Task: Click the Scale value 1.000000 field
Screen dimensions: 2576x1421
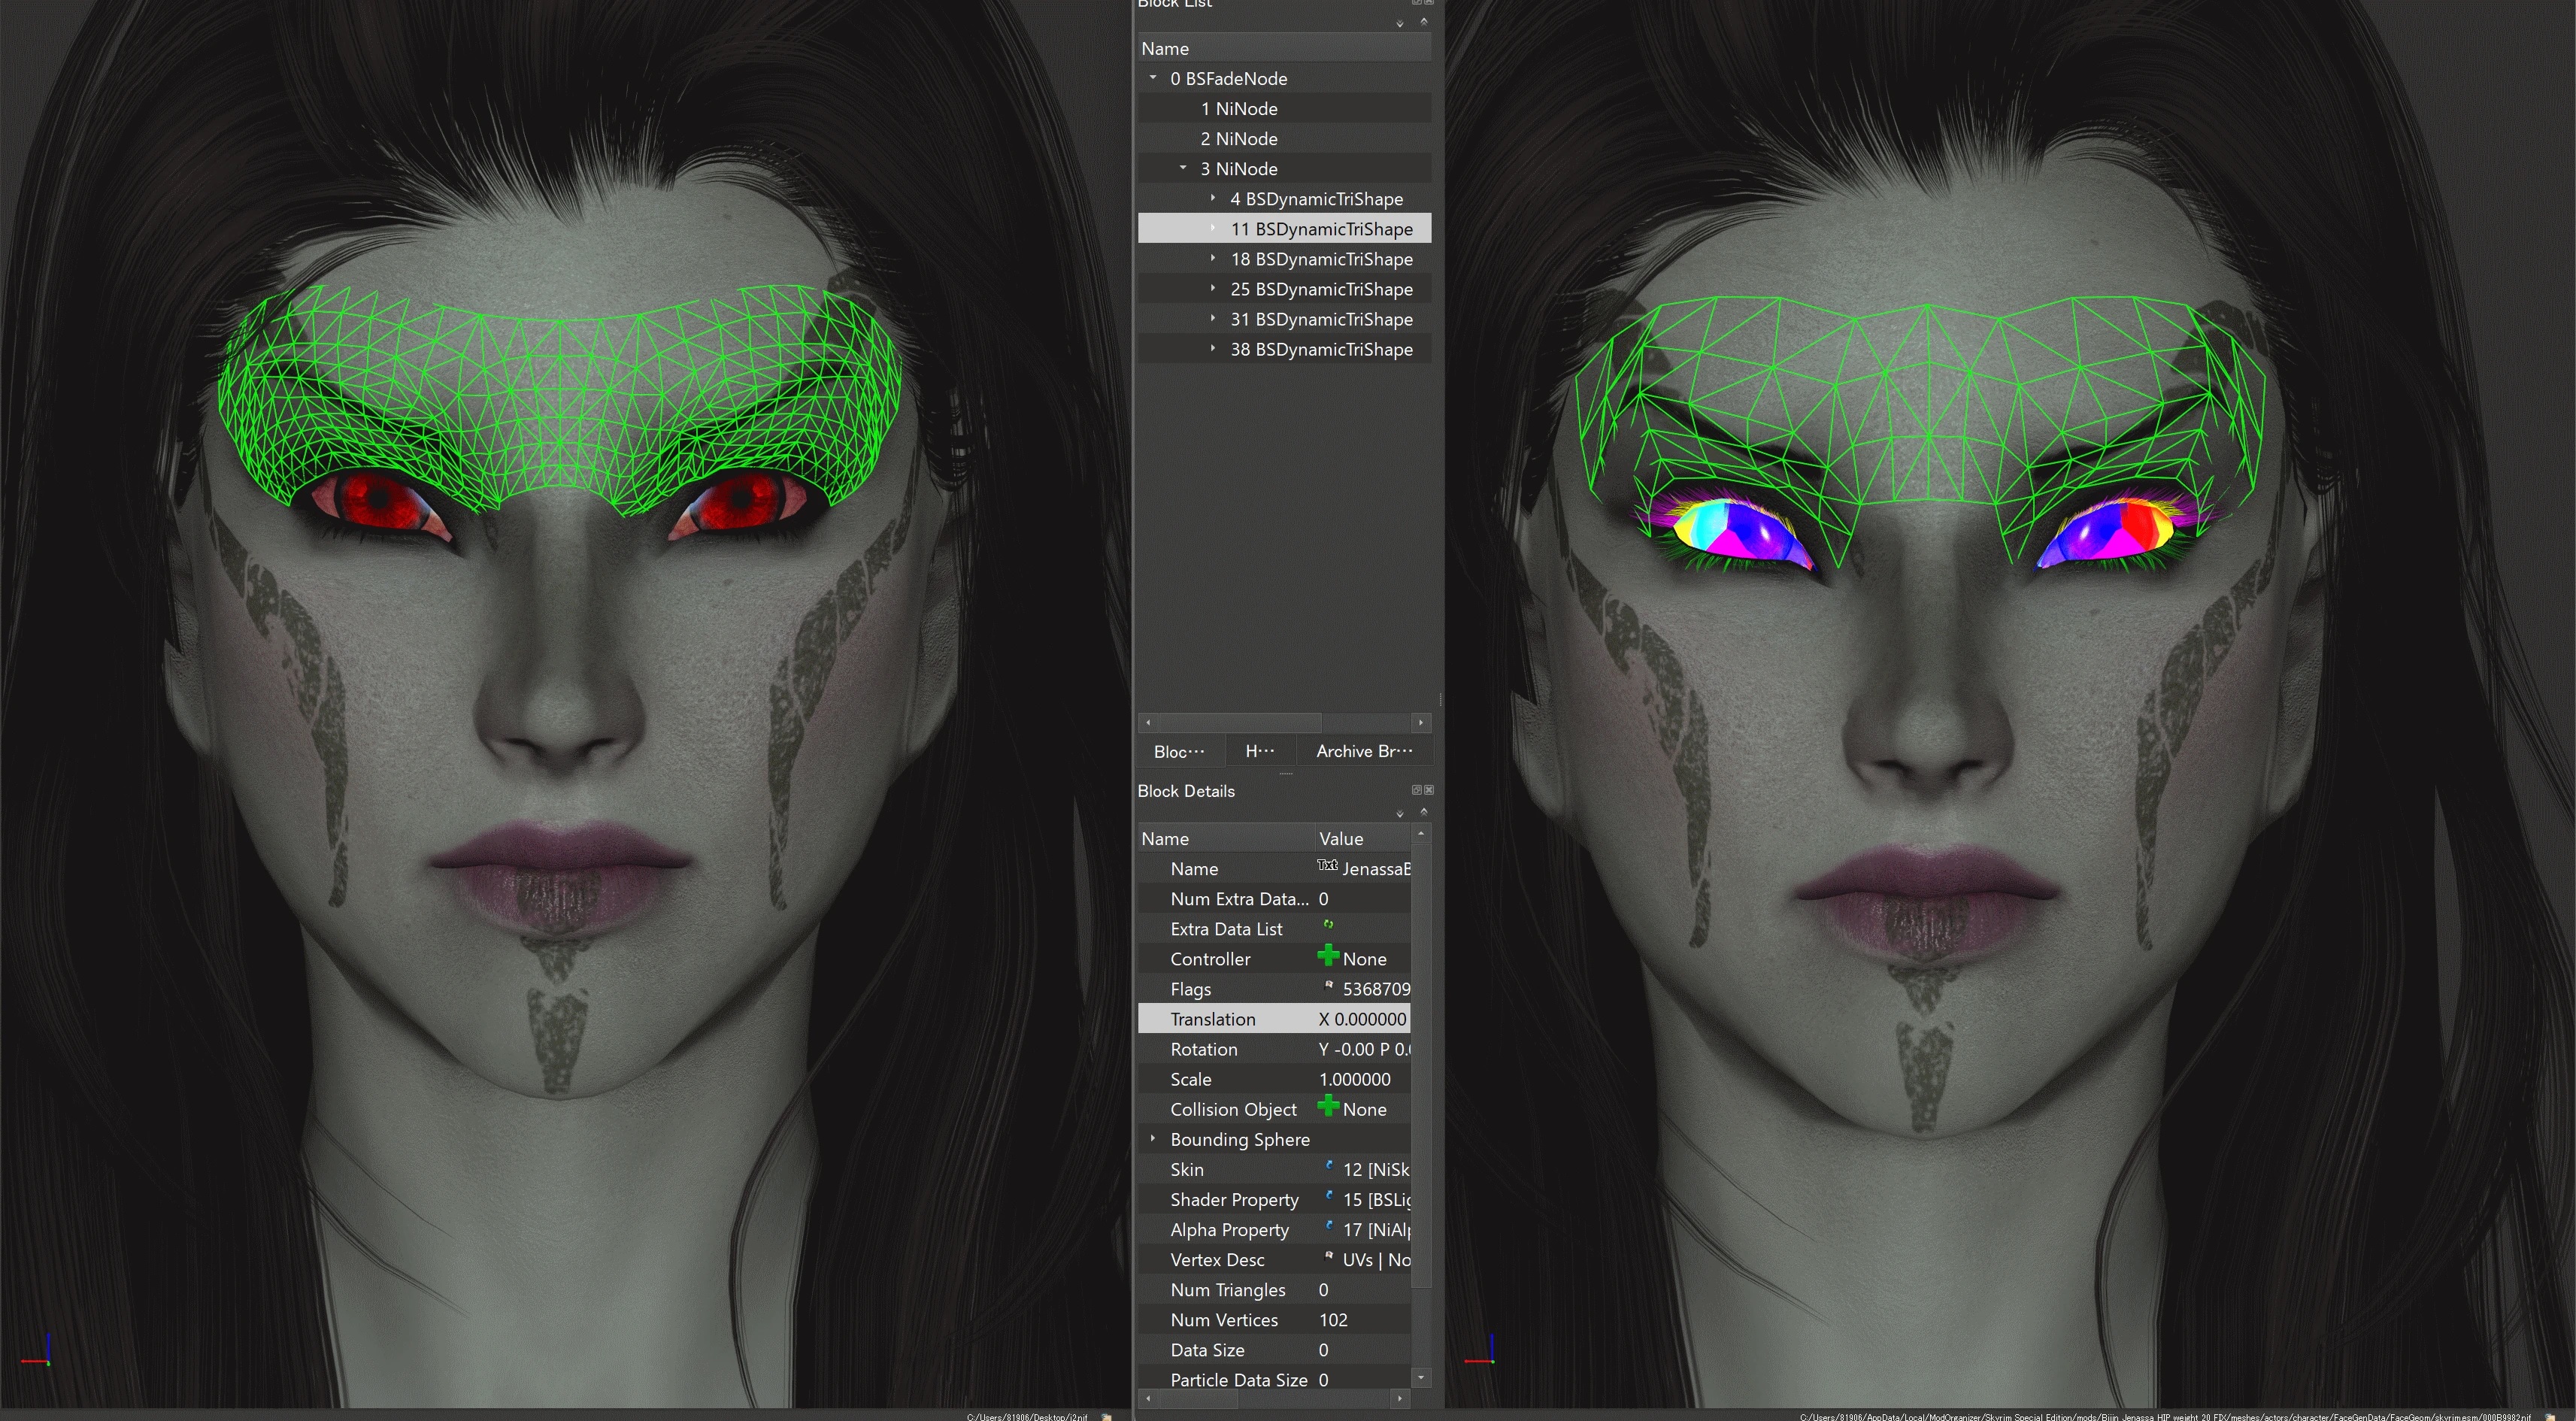Action: pos(1355,1079)
